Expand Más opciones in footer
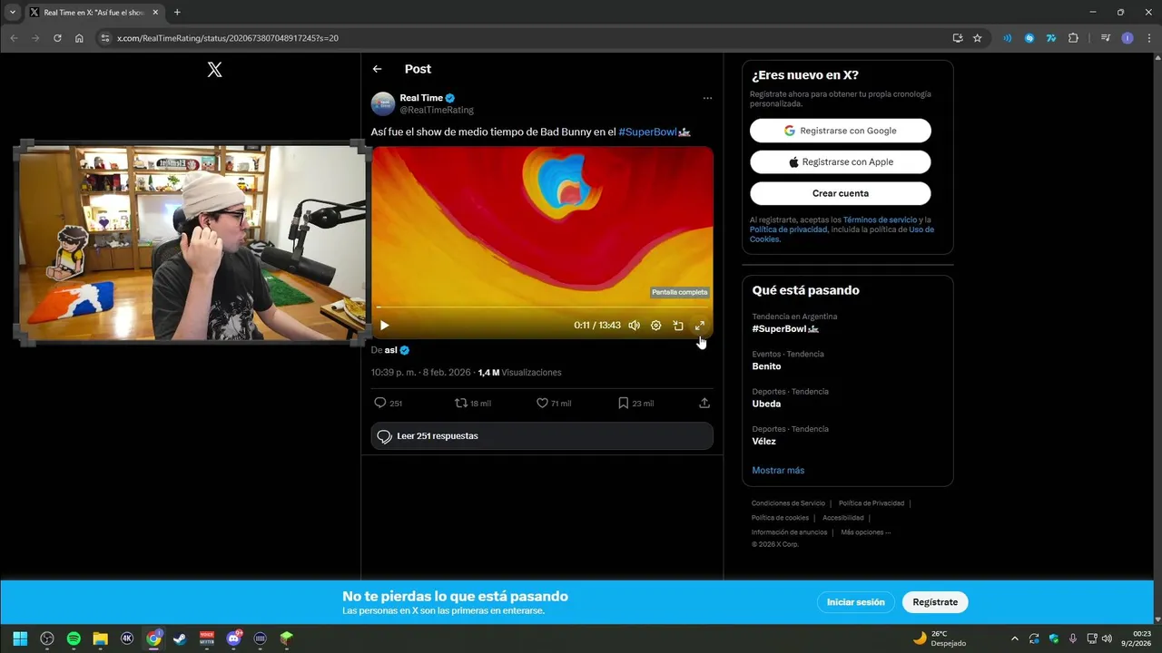Viewport: 1162px width, 653px height. point(865,532)
